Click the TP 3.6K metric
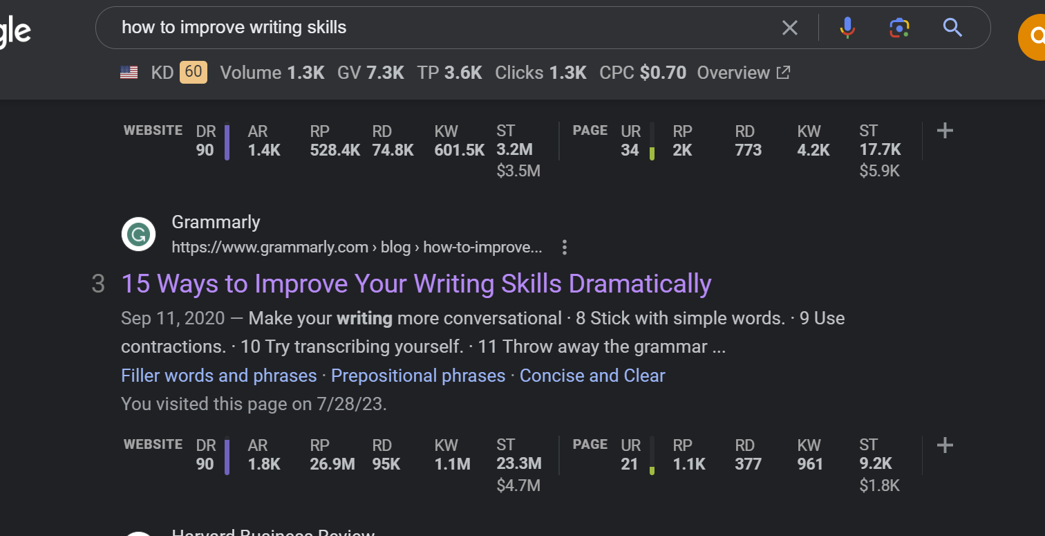This screenshot has width=1045, height=536. (449, 73)
